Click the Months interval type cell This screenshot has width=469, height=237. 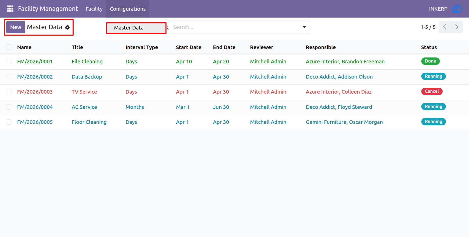coord(135,107)
